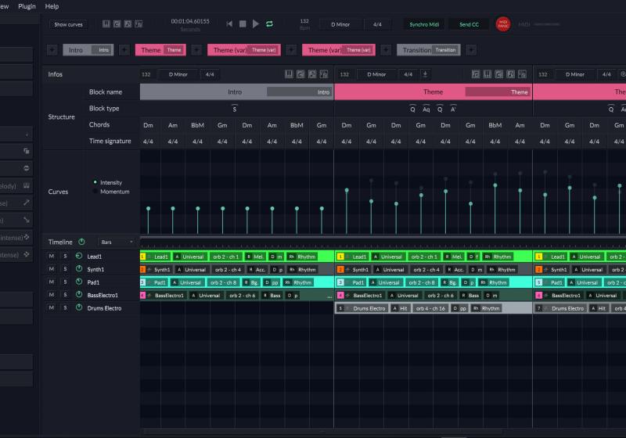The image size is (626, 438).
Task: Click the third generate icon in Intro infos row
Action: click(x=312, y=74)
